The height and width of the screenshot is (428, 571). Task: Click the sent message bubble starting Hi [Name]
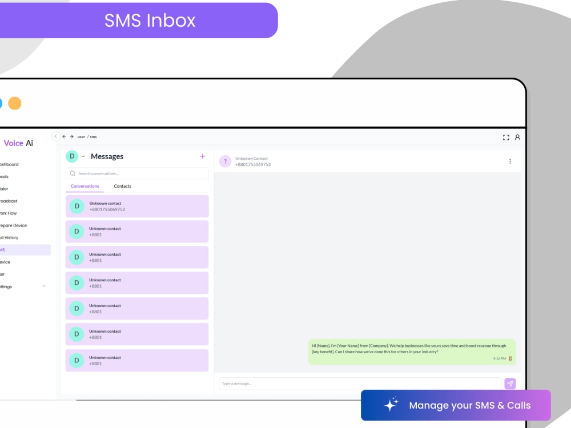(412, 352)
